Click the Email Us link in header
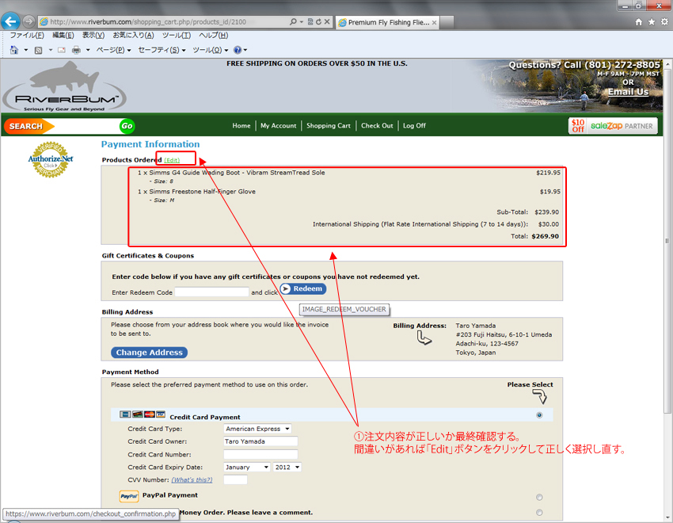 pos(628,91)
